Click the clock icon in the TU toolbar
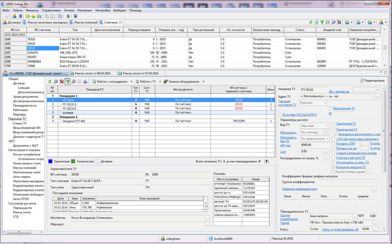 click(79, 82)
